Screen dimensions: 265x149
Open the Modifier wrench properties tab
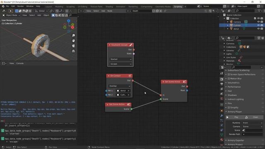[222, 115]
